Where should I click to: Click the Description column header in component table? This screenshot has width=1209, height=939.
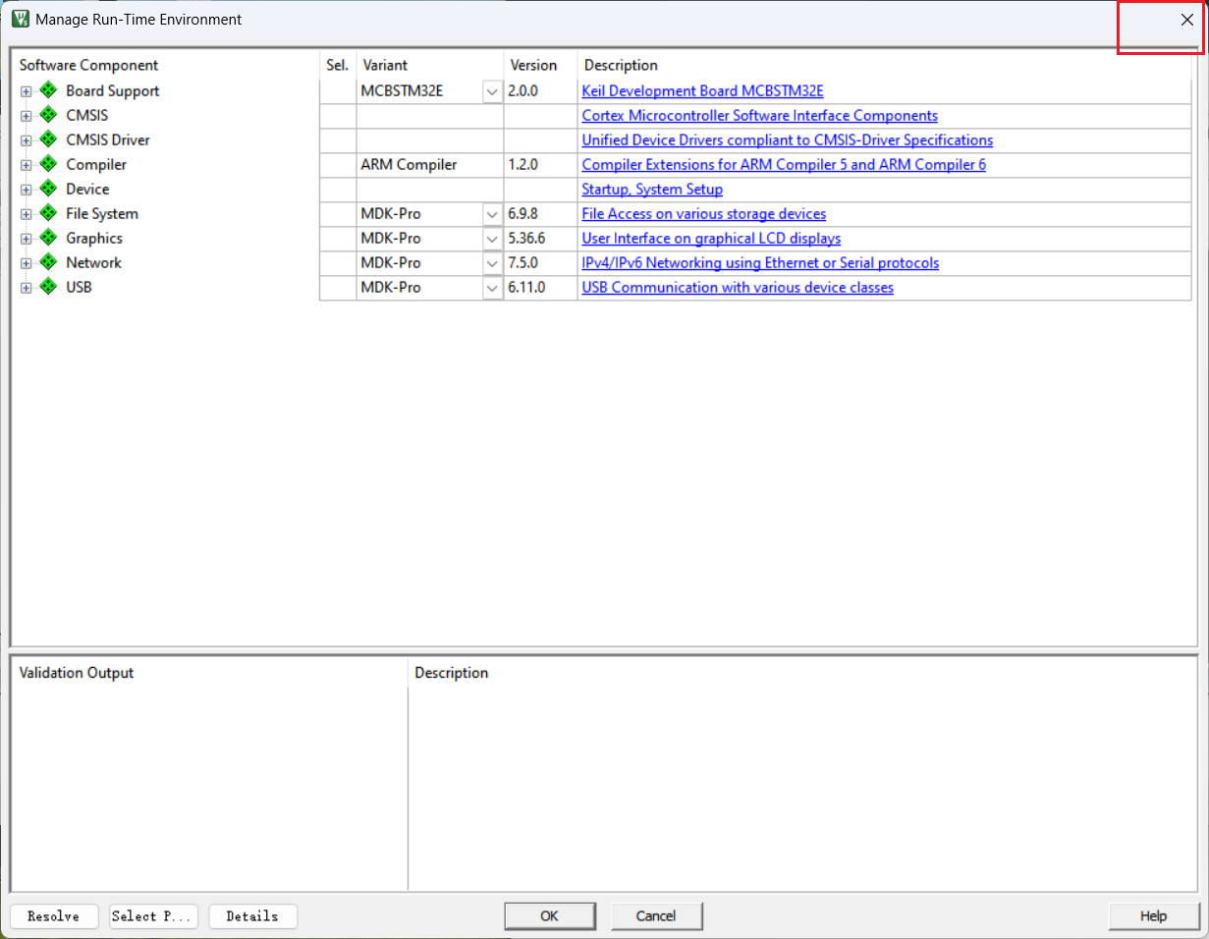tap(621, 66)
